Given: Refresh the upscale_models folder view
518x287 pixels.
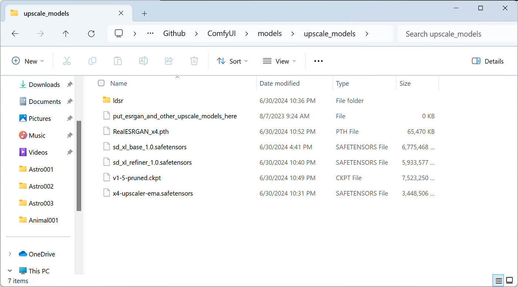Looking at the screenshot, I should click(x=91, y=34).
